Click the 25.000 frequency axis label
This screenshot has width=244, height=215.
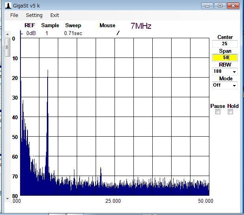113,201
